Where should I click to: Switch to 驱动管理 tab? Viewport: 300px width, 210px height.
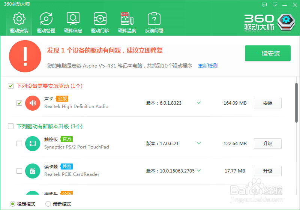point(46,23)
